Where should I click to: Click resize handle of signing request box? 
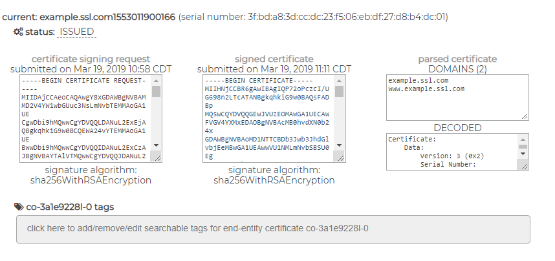158,158
